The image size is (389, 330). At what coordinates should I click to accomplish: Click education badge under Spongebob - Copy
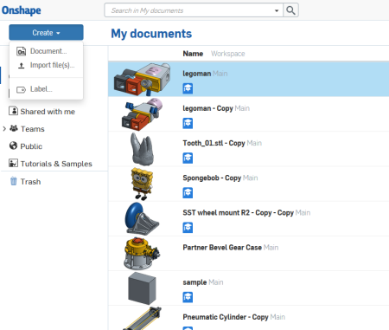tap(188, 193)
